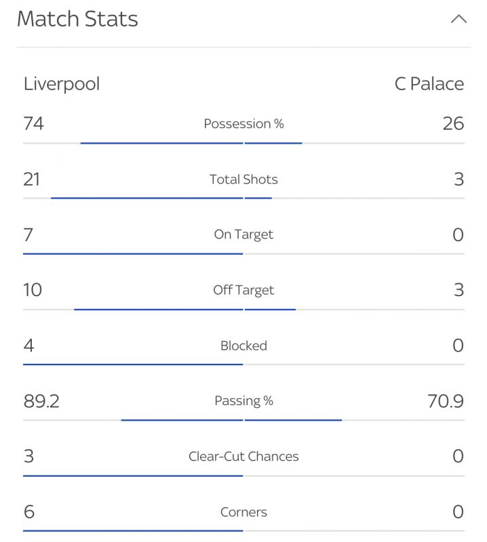The width and height of the screenshot is (487, 542).
Task: Select the C Palace team name
Action: [429, 84]
